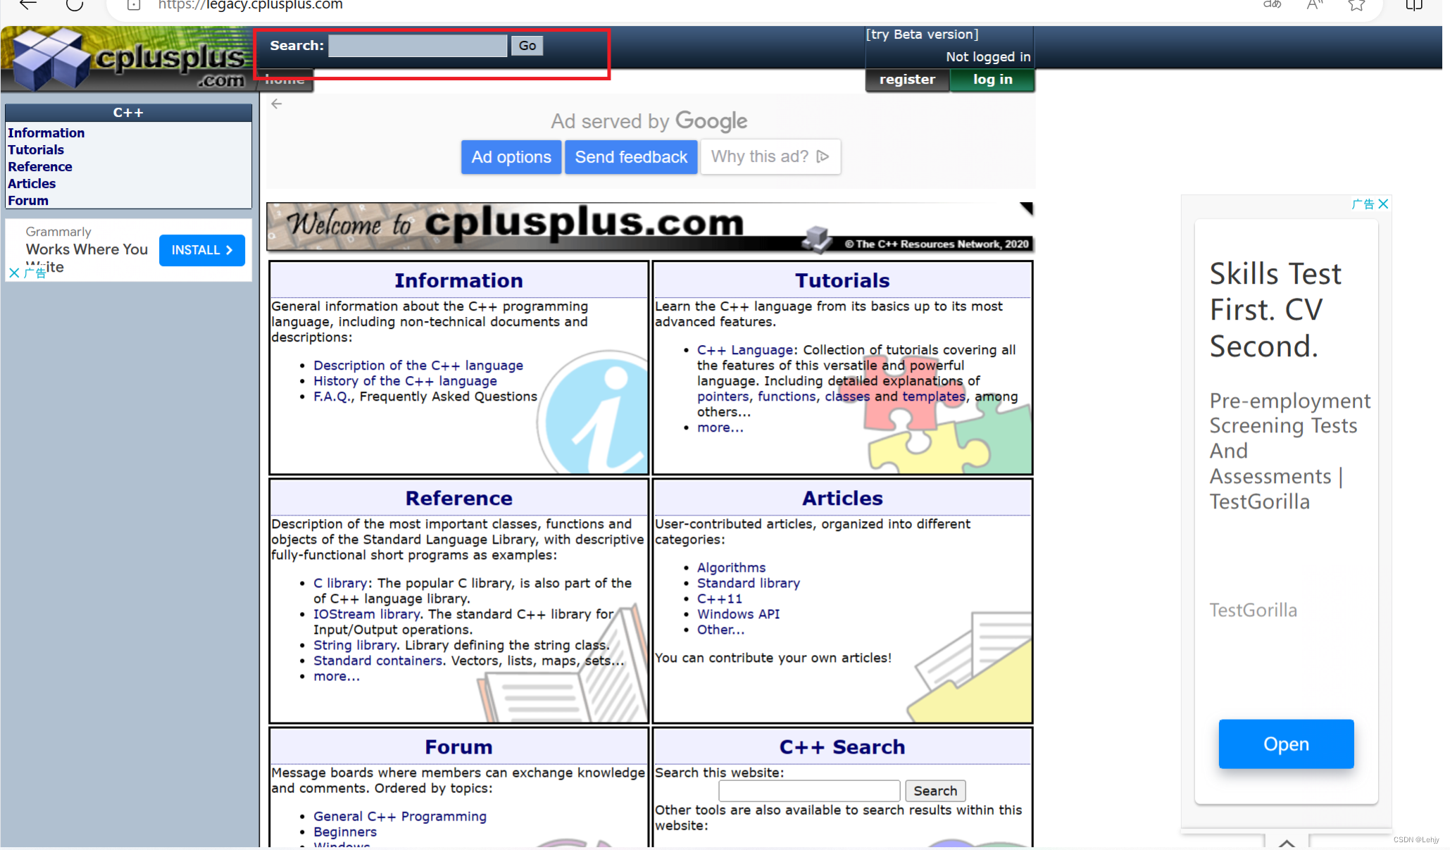The height and width of the screenshot is (850, 1450).
Task: Click the top Search input field
Action: (x=418, y=46)
